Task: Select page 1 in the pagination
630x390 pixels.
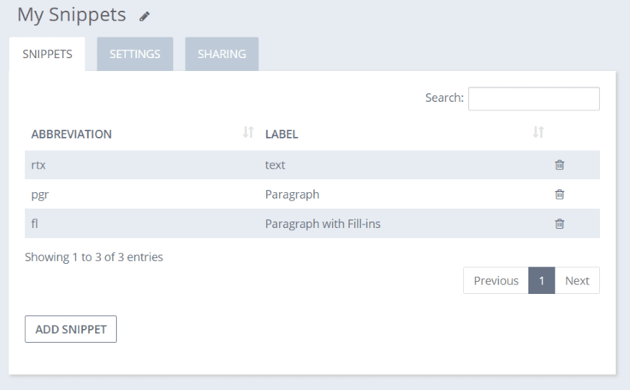Action: click(x=542, y=280)
